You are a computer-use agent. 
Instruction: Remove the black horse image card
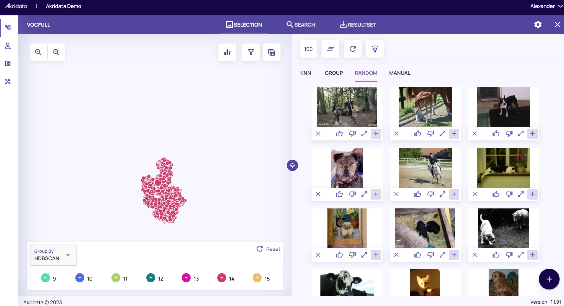318,134
